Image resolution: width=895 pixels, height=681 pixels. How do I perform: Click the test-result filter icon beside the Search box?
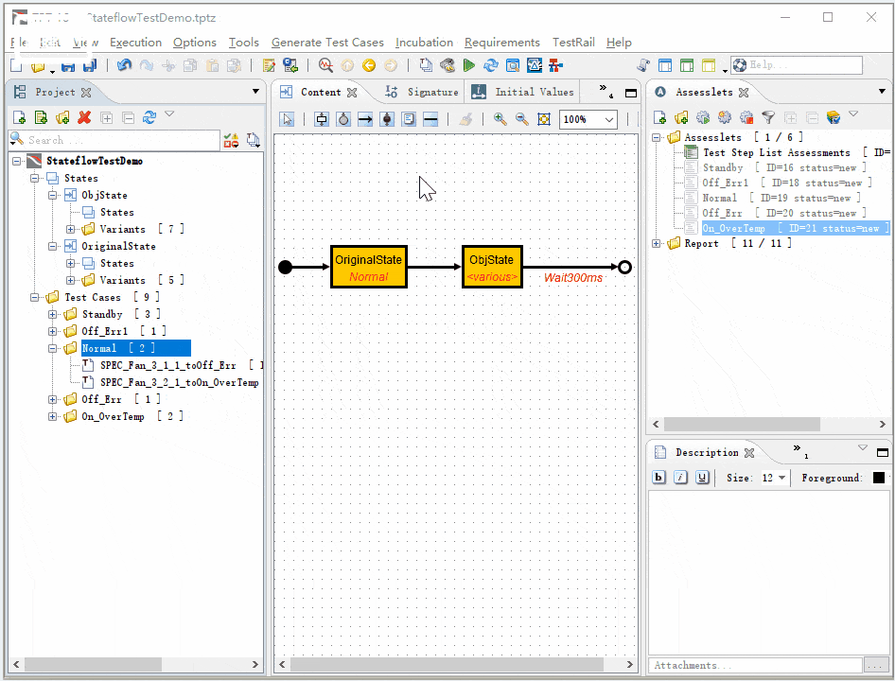click(x=231, y=140)
